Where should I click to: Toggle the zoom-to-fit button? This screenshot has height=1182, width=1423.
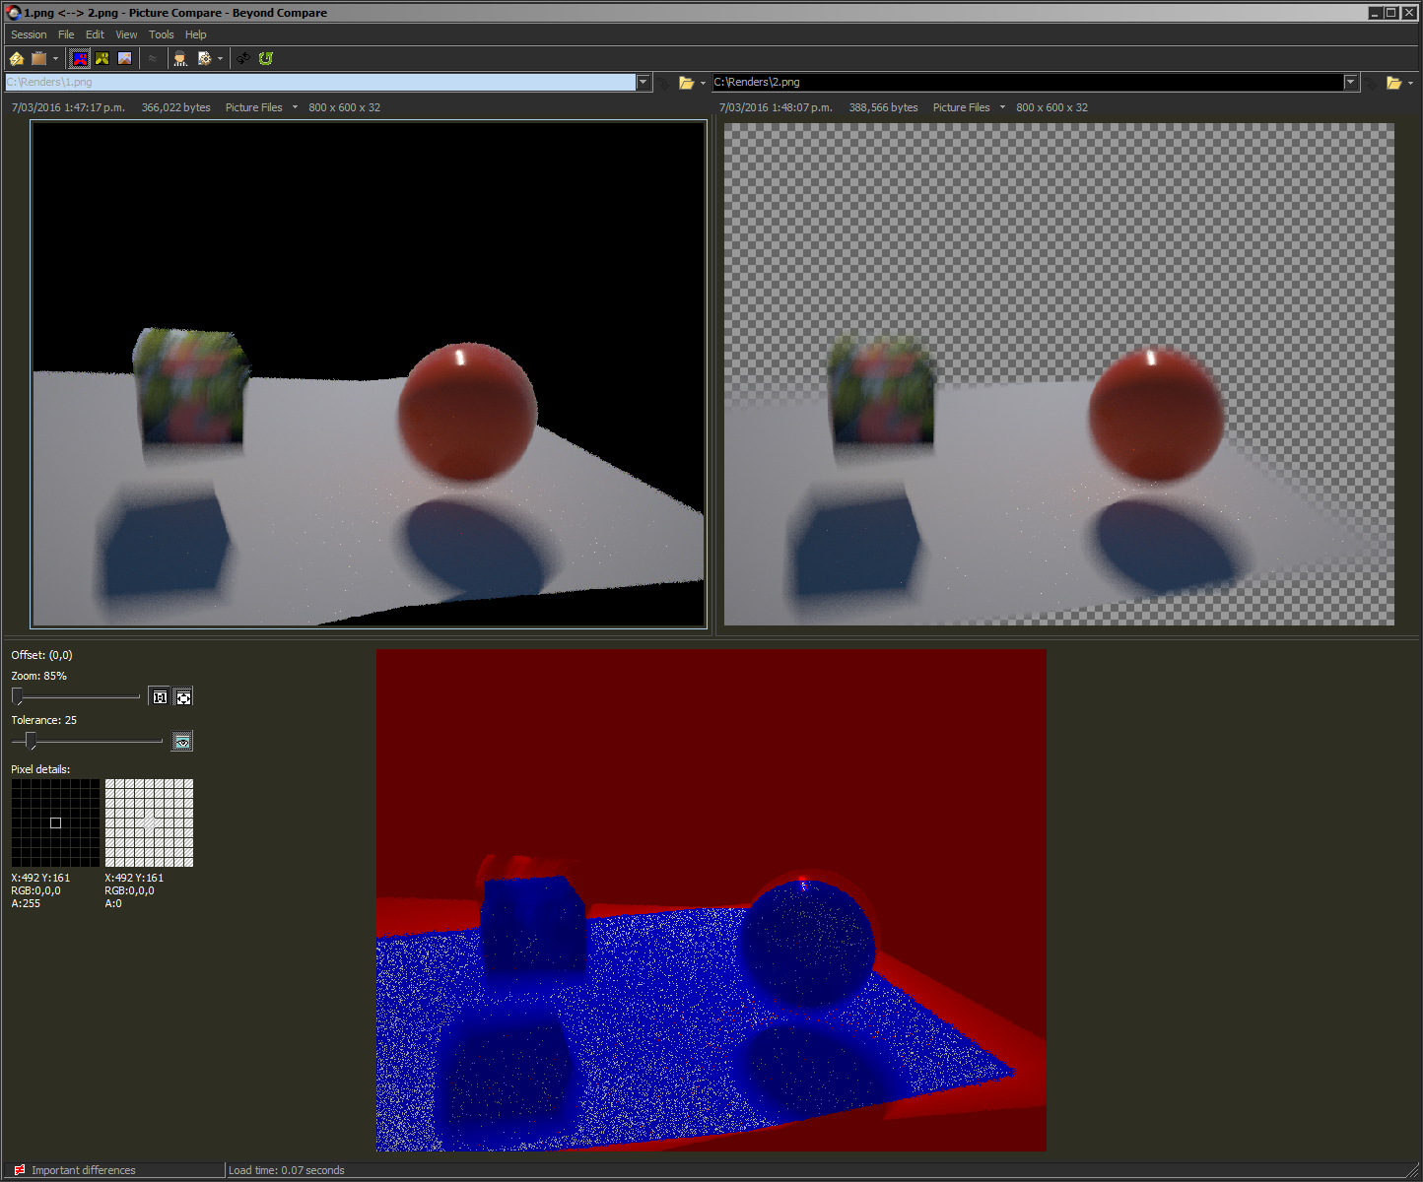[183, 697]
